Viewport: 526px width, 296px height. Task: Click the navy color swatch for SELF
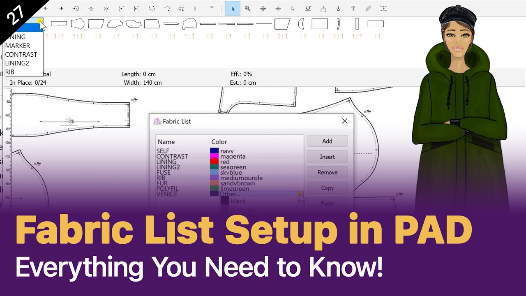click(214, 151)
